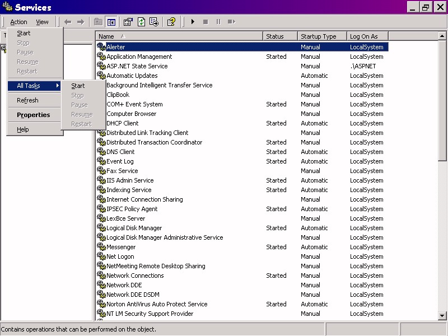
Task: Click the gear icon beside DHCP Client
Action: 102,123
